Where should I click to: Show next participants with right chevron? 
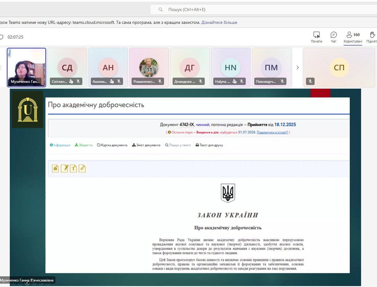297,68
